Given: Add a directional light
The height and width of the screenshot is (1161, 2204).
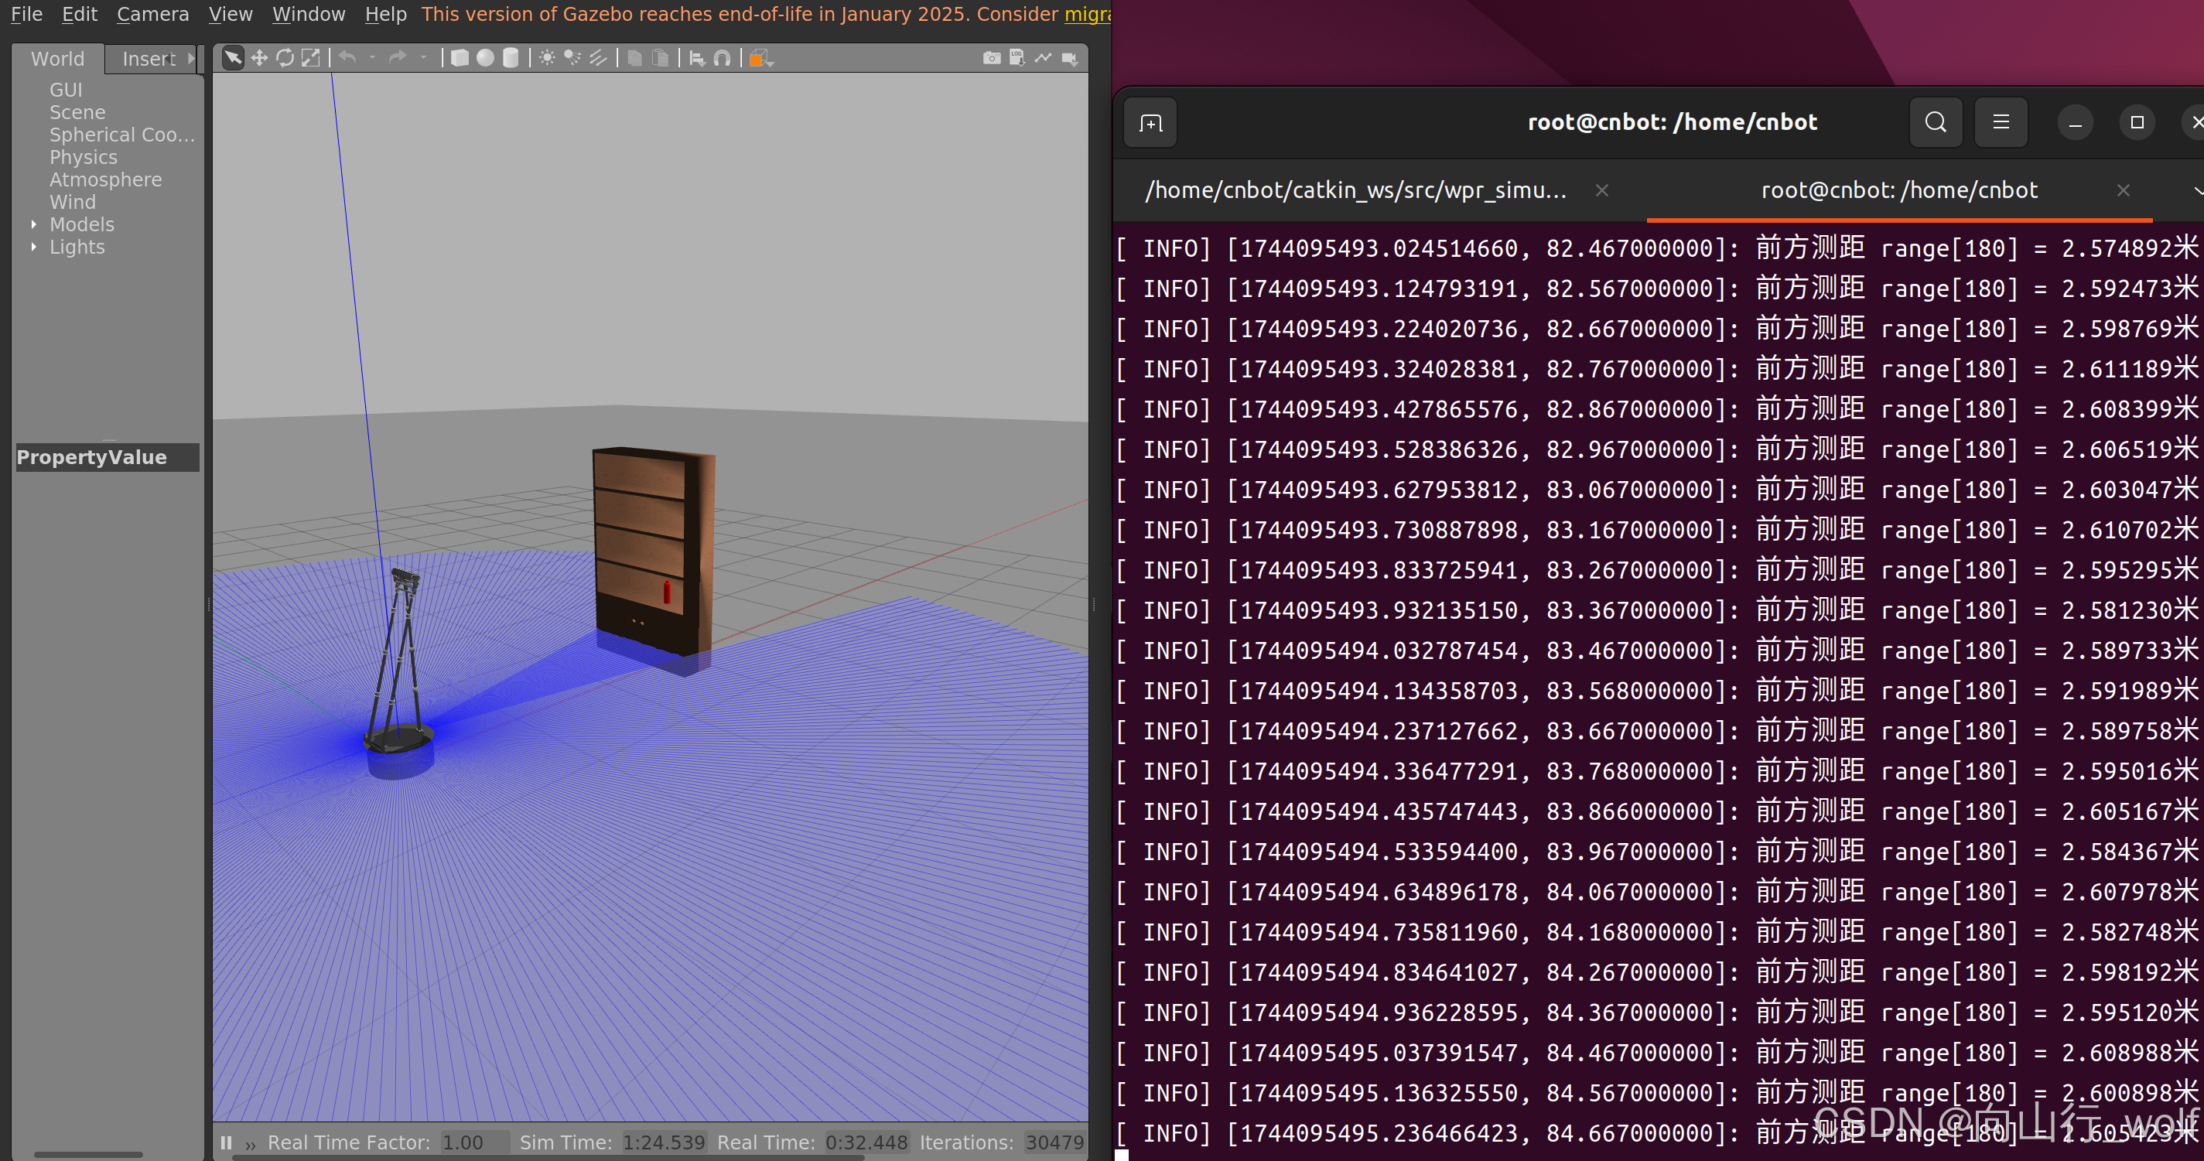Looking at the screenshot, I should click(x=598, y=58).
